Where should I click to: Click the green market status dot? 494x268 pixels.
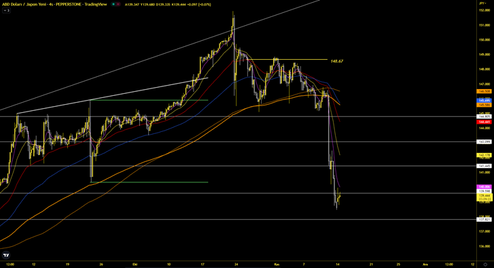[x=113, y=4]
